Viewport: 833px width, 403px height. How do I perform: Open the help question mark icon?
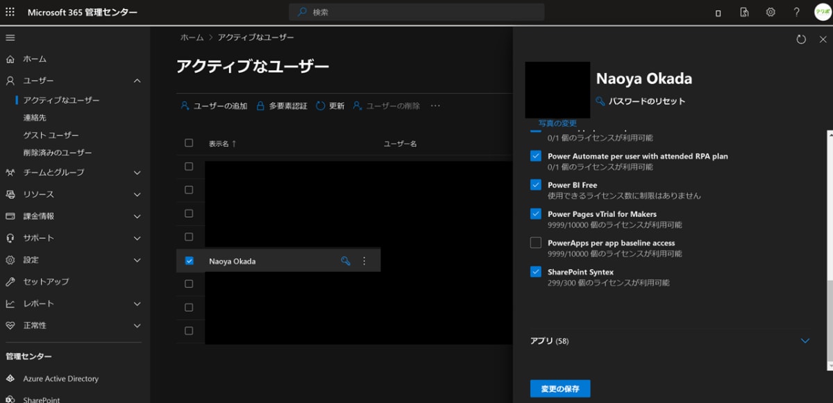click(x=796, y=12)
